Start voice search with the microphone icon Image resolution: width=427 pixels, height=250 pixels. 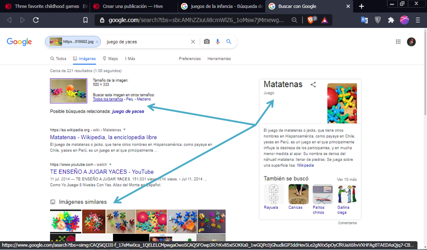(x=218, y=42)
